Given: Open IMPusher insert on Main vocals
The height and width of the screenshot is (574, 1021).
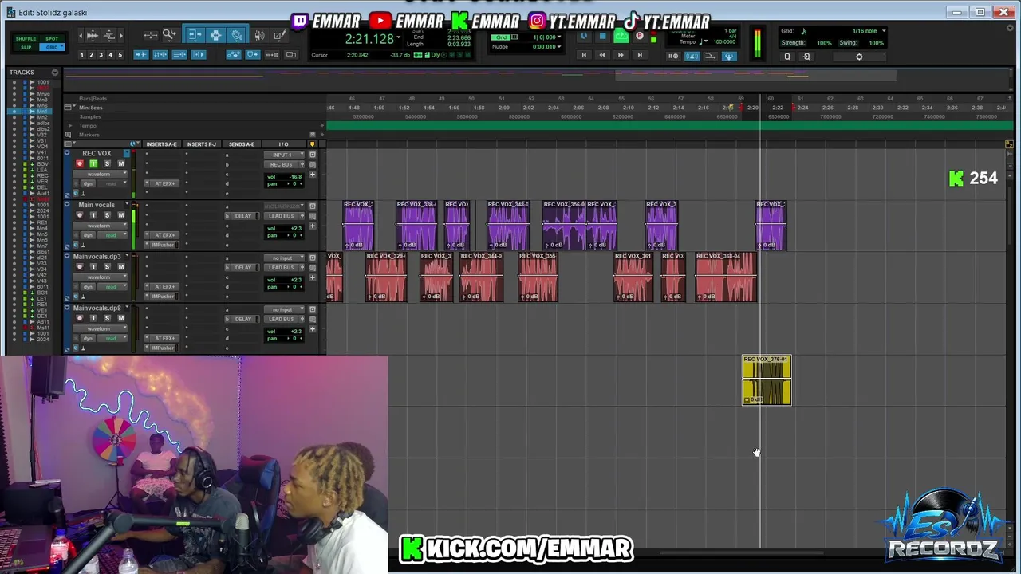Looking at the screenshot, I should [x=164, y=245].
